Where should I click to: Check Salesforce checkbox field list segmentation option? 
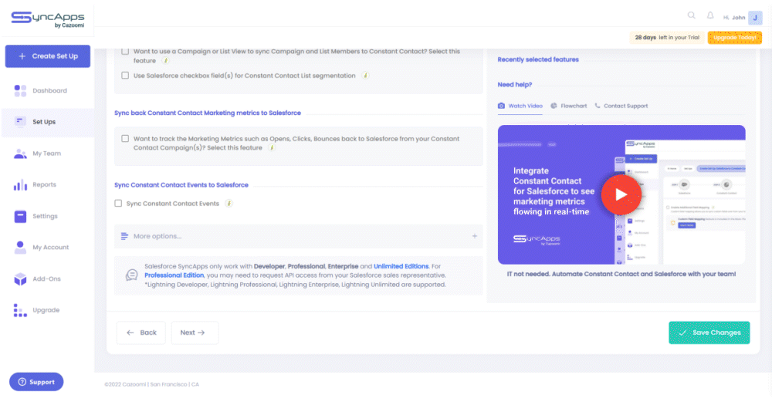(x=125, y=76)
